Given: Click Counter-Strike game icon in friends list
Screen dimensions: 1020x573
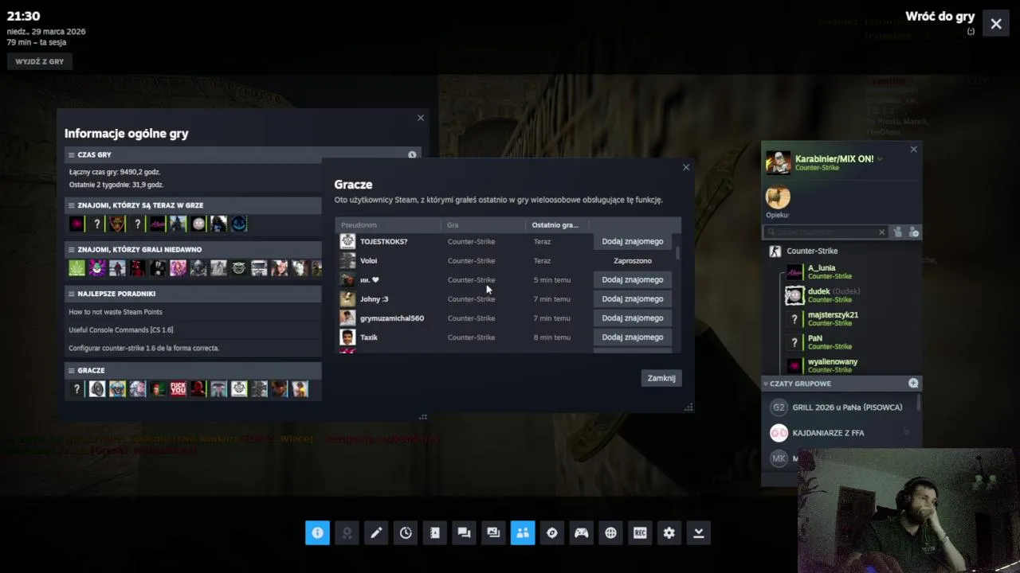Looking at the screenshot, I should click(775, 251).
